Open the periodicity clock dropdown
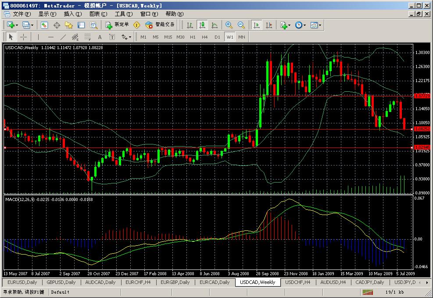Viewport: 433px width, 298px height. point(304,25)
